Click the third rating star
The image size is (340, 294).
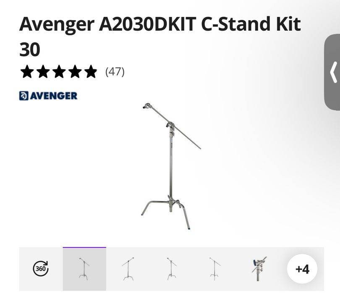[x=59, y=71]
